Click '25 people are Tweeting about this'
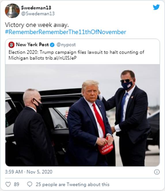The height and width of the screenshot is (191, 165). [x=73, y=184]
